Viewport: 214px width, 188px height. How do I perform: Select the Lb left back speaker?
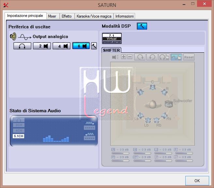(148, 120)
